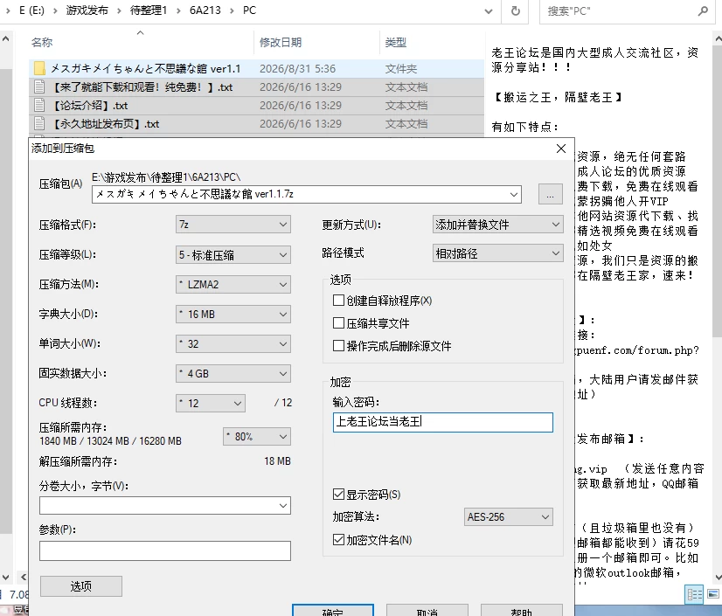Click the back chevron left of E (E:)

[x=8, y=10]
